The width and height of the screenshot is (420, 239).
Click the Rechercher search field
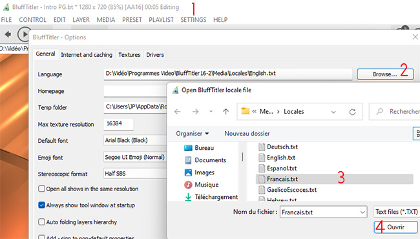(395, 111)
